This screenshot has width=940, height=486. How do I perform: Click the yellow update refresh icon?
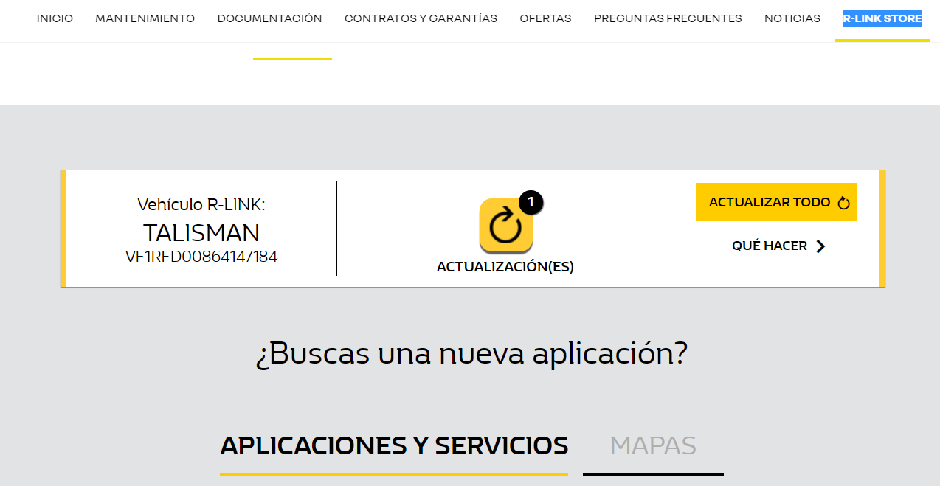coord(506,226)
